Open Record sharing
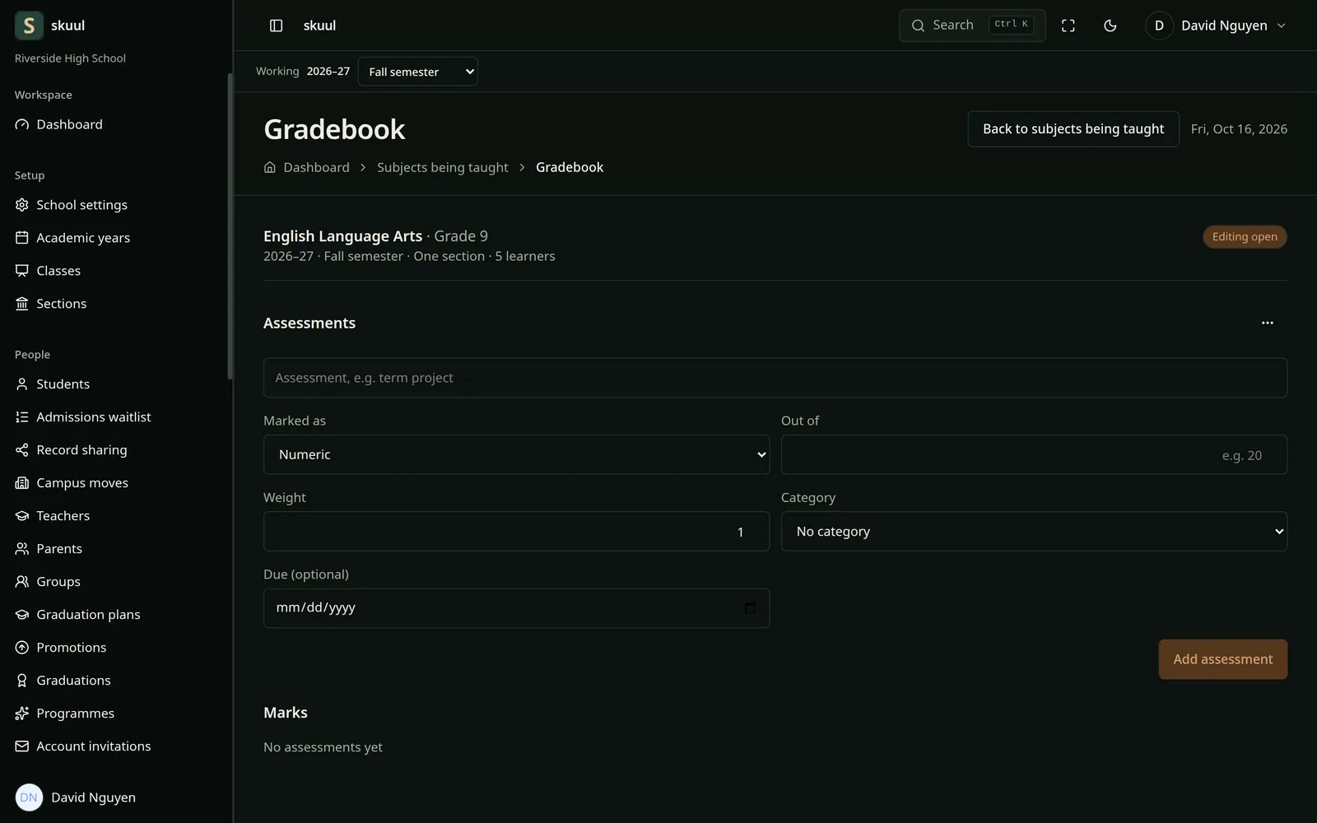 [81, 450]
